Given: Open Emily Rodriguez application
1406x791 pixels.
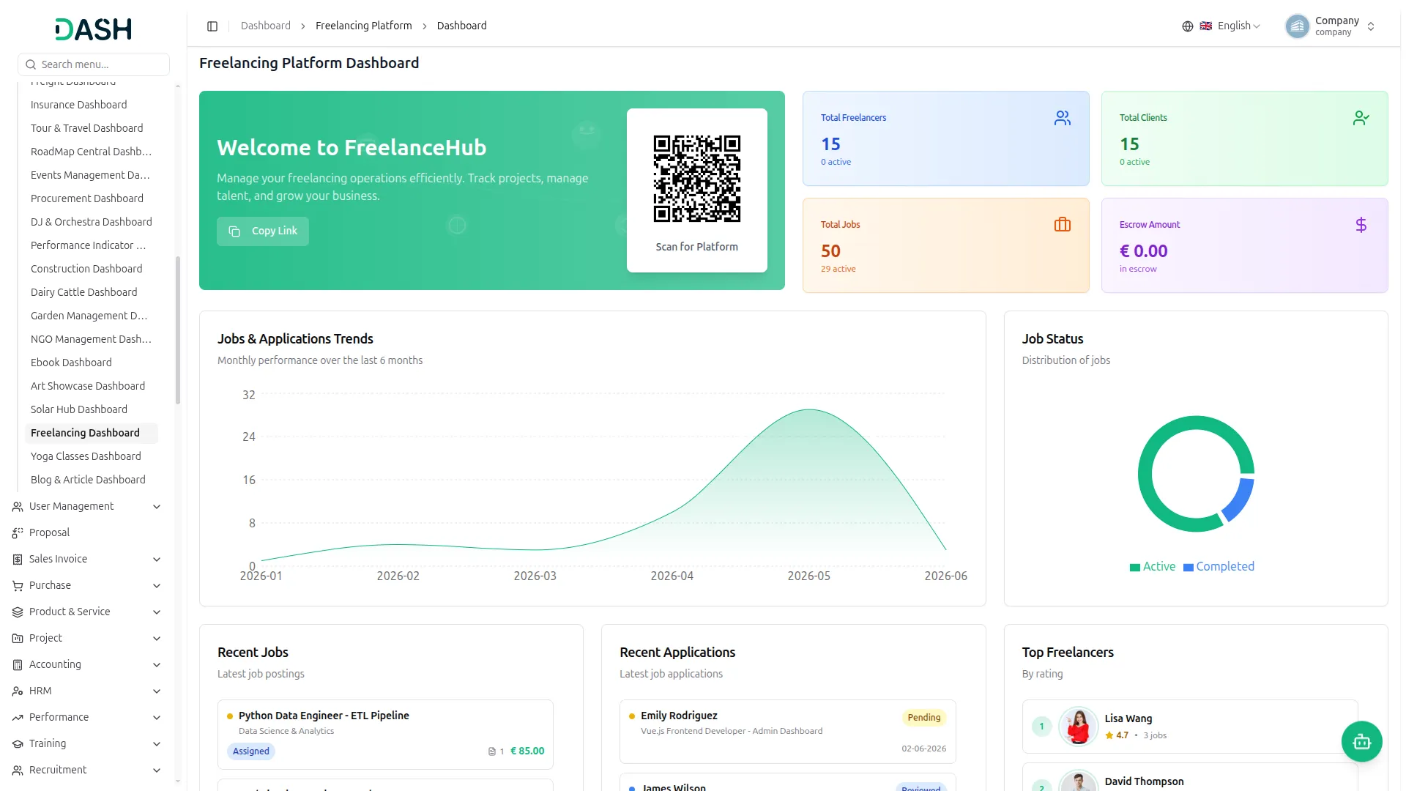Looking at the screenshot, I should point(788,732).
